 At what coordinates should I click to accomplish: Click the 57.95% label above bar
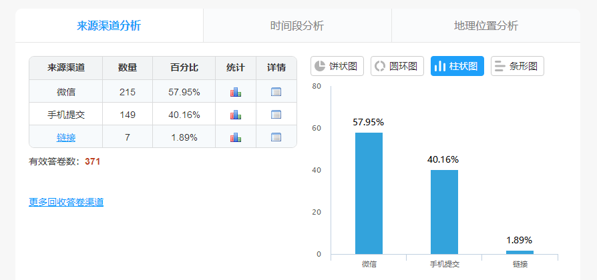(369, 123)
